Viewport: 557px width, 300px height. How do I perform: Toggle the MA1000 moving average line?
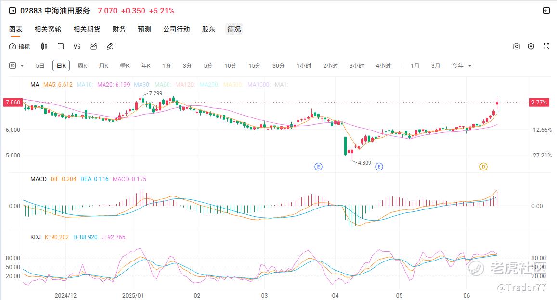[259, 85]
